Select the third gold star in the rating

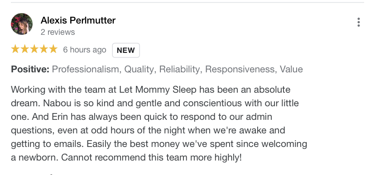click(34, 49)
